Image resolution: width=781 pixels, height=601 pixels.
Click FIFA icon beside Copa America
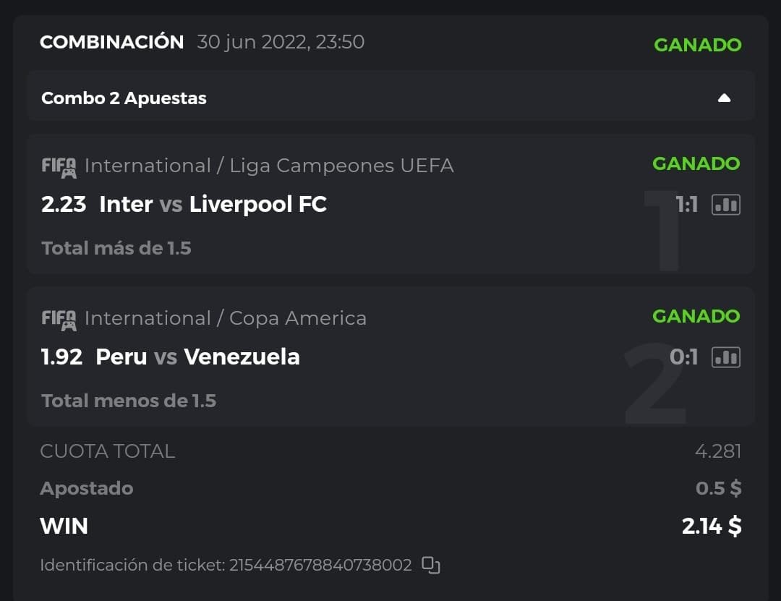[59, 320]
